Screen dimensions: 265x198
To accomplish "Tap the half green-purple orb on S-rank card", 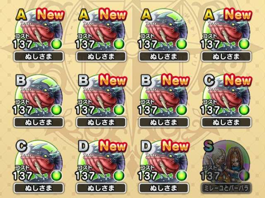I will (x=244, y=175).
